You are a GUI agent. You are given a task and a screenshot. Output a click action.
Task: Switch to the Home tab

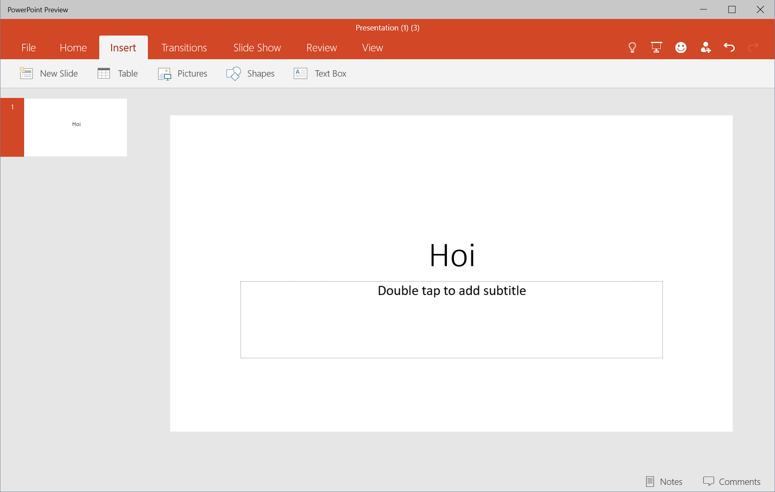coord(73,48)
